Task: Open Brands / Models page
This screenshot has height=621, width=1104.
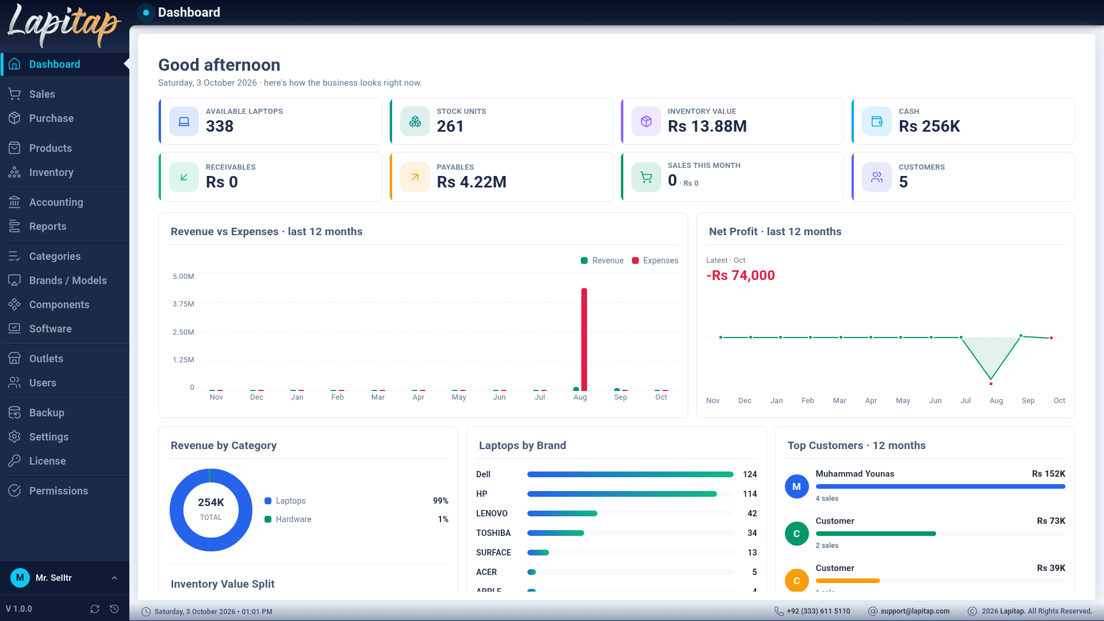Action: click(64, 280)
